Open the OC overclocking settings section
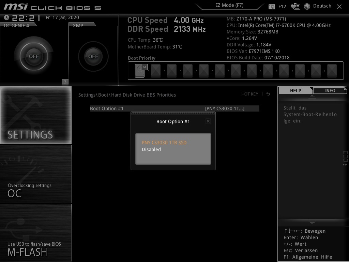349x262 pixels. tap(35, 174)
